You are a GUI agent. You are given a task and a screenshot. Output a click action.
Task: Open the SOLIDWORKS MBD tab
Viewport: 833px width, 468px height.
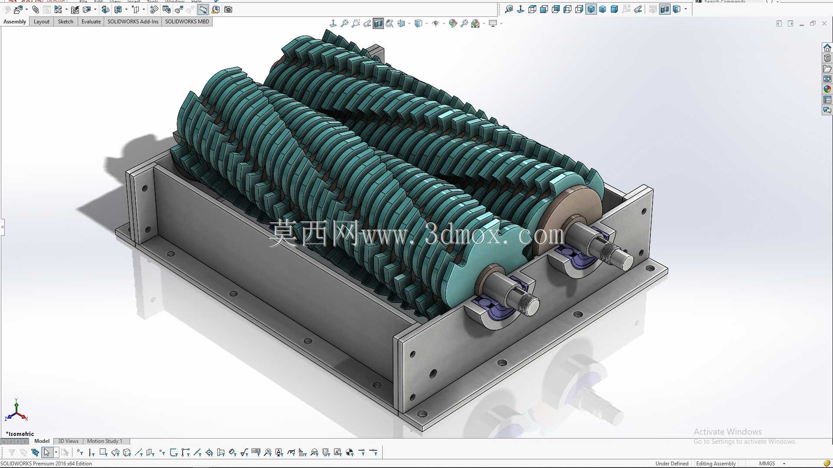click(187, 22)
